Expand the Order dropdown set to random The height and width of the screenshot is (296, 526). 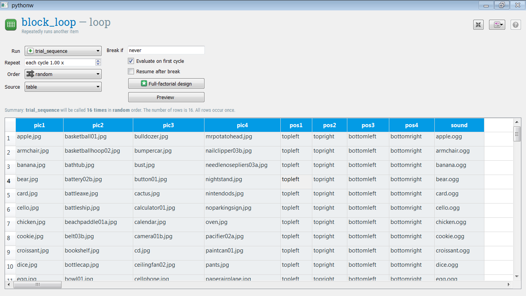point(63,74)
